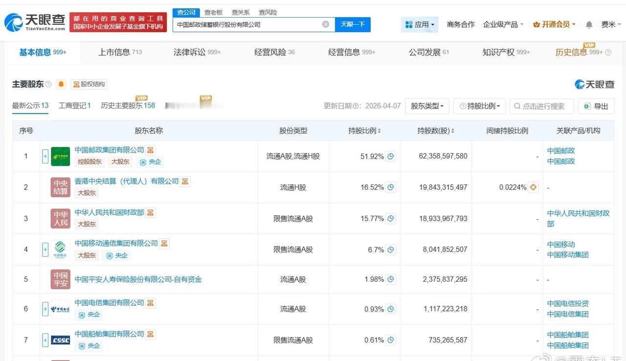Click the 股权结构 button
Image resolution: width=626 pixels, height=361 pixels.
(x=89, y=84)
